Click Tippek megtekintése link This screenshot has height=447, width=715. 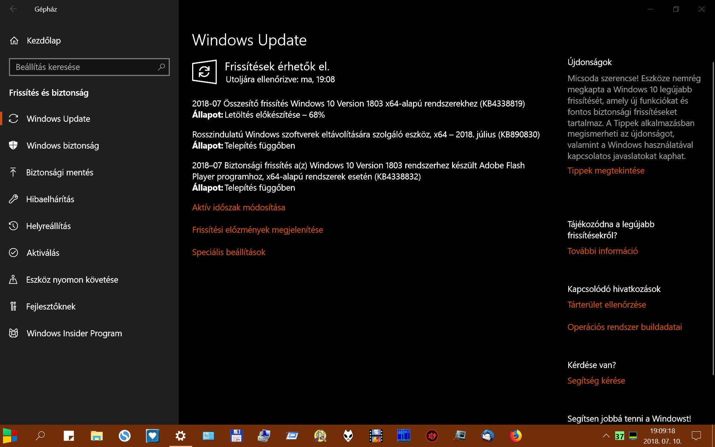pos(606,171)
